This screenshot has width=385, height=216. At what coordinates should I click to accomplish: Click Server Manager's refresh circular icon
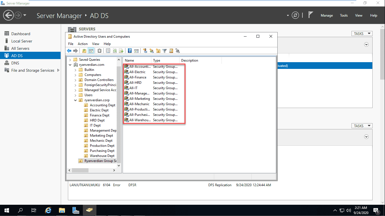(x=295, y=15)
